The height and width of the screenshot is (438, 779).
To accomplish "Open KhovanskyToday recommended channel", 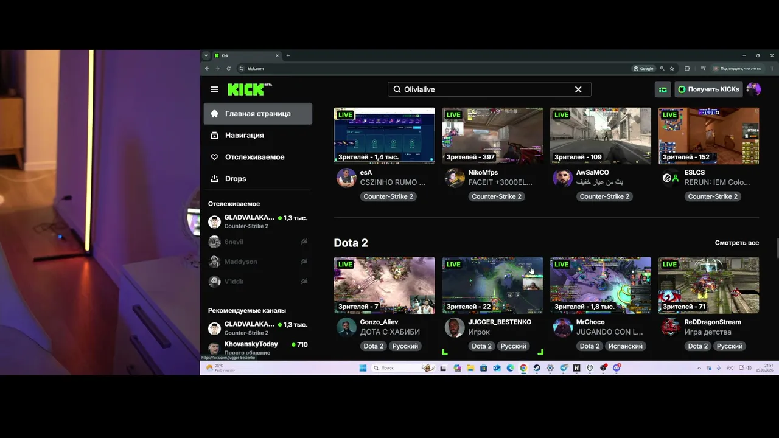I will [258, 348].
